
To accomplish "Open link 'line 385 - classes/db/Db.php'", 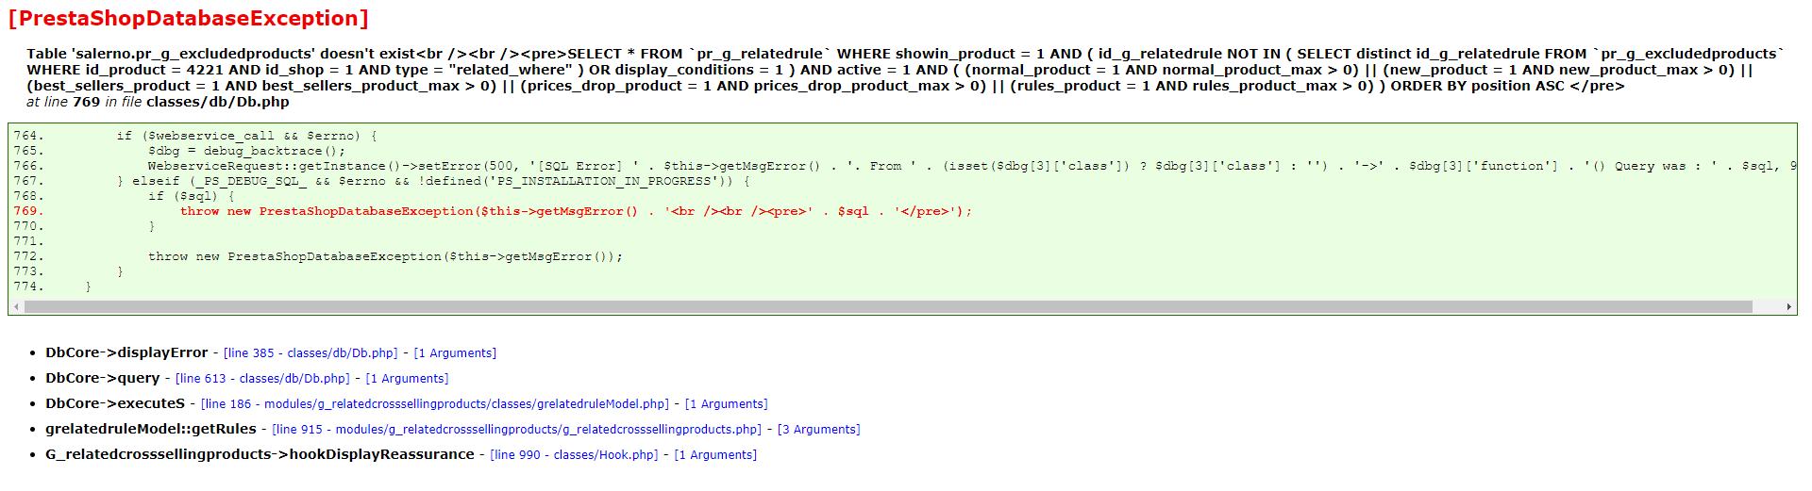I will [310, 353].
